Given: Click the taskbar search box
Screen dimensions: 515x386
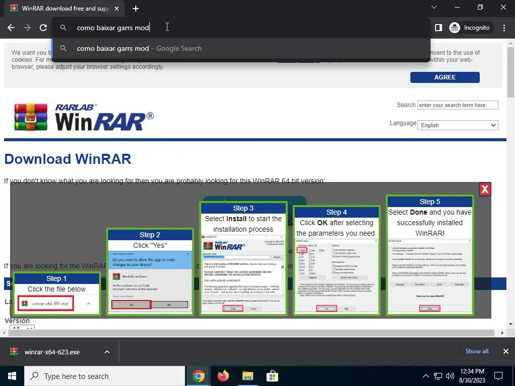Looking at the screenshot, I should coord(105,376).
